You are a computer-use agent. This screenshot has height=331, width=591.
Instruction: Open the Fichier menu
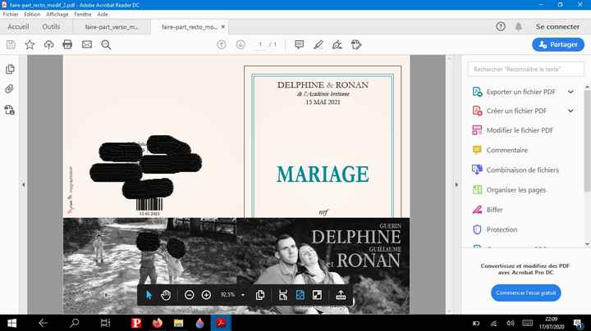pos(11,14)
